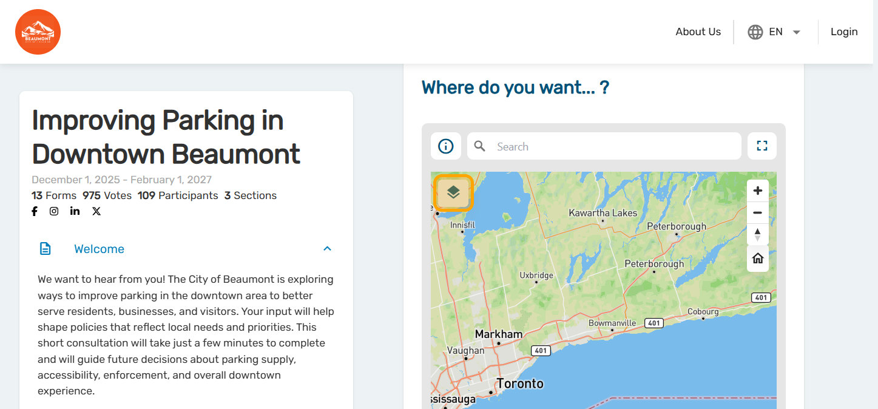The height and width of the screenshot is (409, 878).
Task: Open the map layers panel
Action: click(453, 193)
